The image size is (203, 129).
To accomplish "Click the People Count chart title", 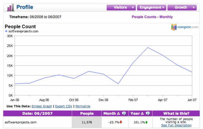I will (x=20, y=27).
